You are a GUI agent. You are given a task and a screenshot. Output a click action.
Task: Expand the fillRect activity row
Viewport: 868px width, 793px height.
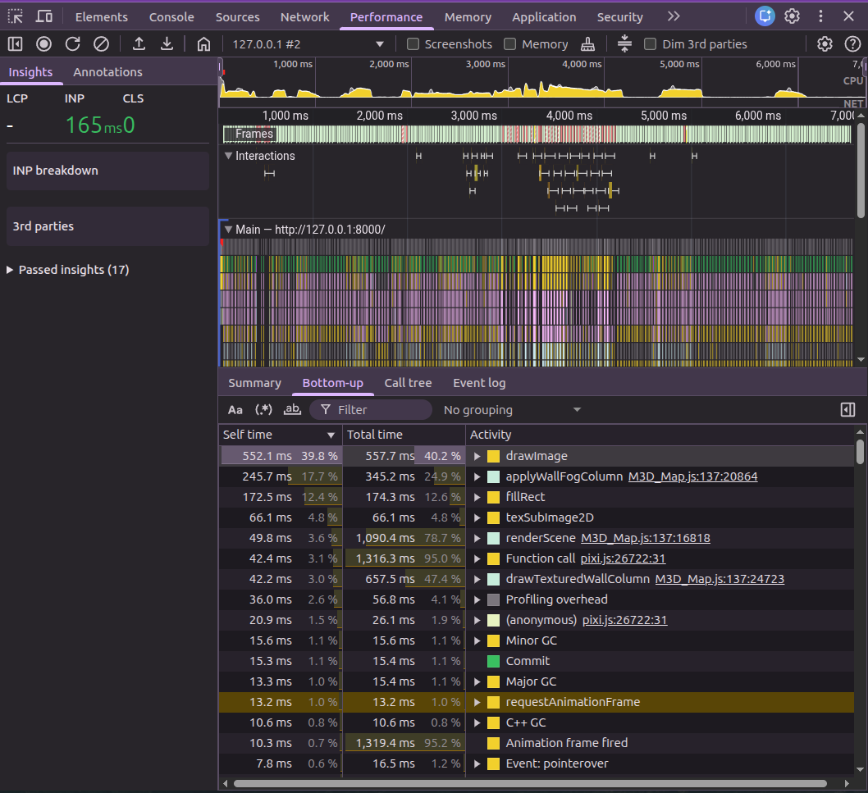click(477, 498)
